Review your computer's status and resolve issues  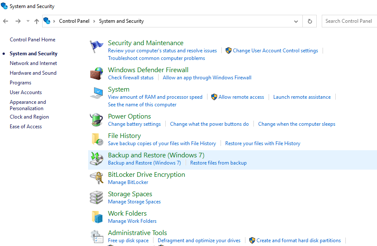coord(162,51)
